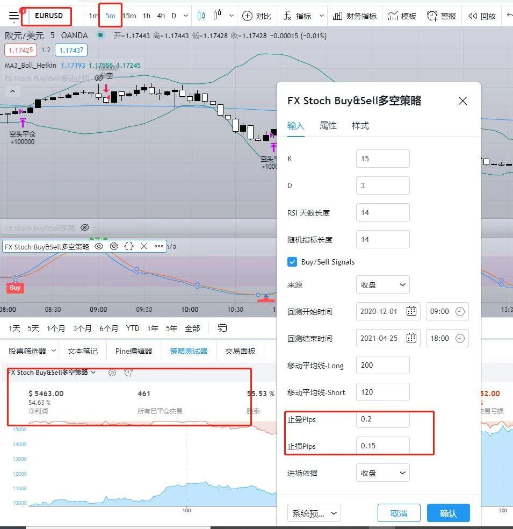The width and height of the screenshot is (513, 529).
Task: View source code braces icon for strategy
Action: (x=129, y=246)
